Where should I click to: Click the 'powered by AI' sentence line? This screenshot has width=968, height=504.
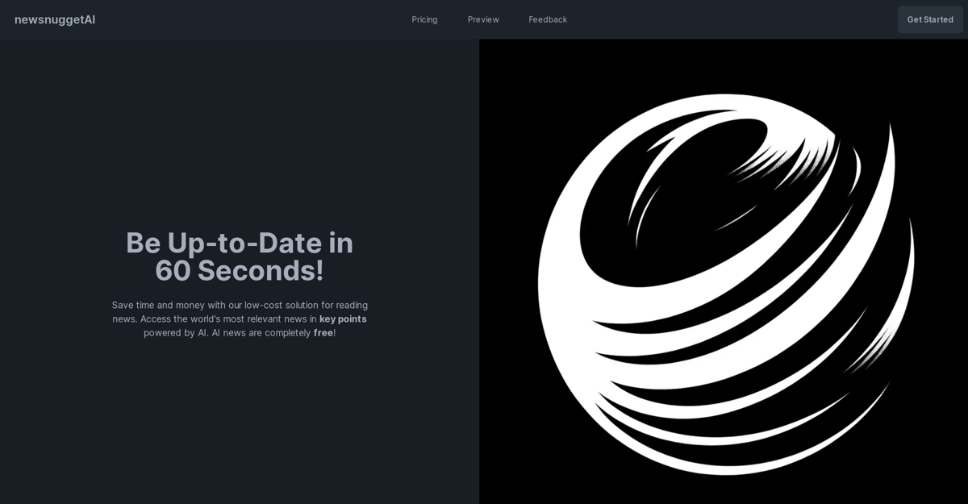pos(240,332)
